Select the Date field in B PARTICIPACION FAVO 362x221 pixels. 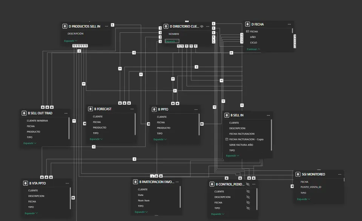click(141, 195)
